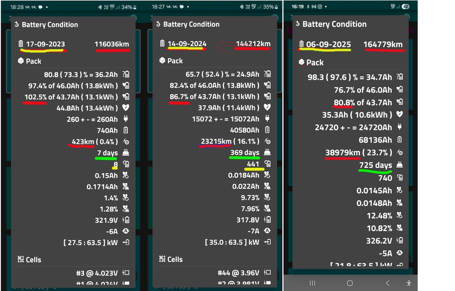
Task: Tap odometer icon beside 38979km ( 23.7% )
Action: 399,152
